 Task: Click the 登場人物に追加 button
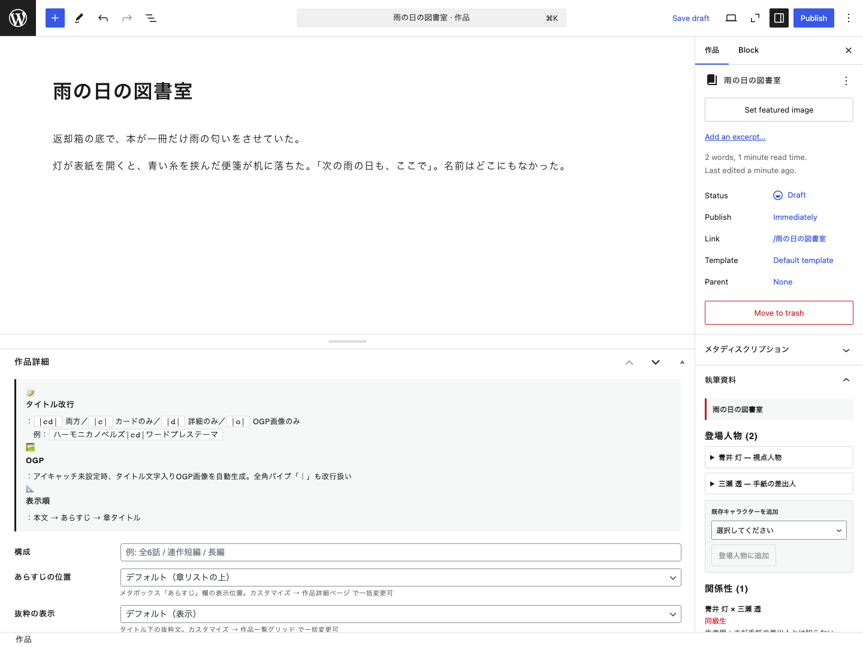click(744, 555)
